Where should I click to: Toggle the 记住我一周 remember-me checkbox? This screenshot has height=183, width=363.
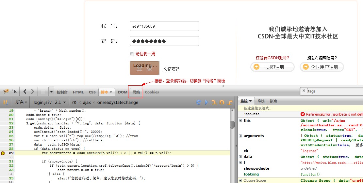tap(132, 54)
